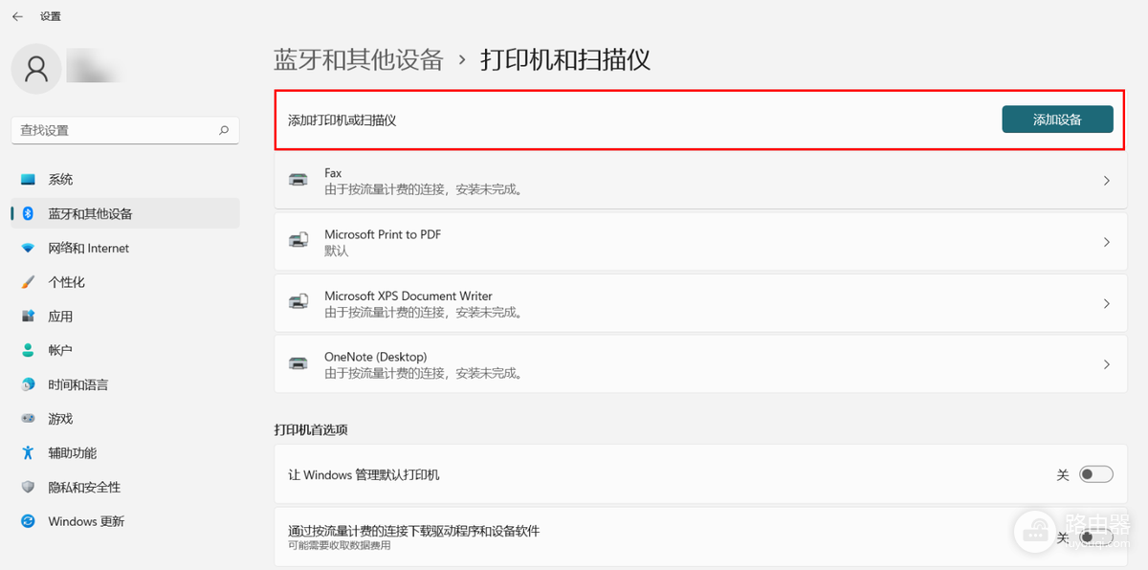Open the 隐私和安全性 section

click(125, 488)
